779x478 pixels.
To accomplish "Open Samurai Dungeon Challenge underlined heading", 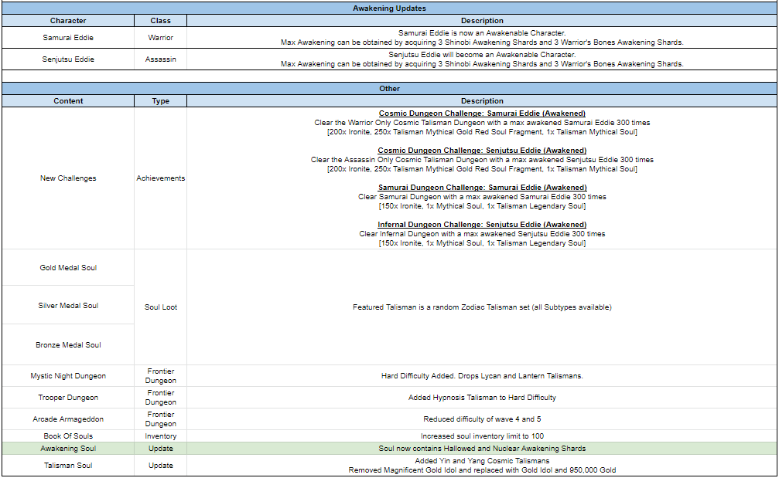I will pyautogui.click(x=482, y=188).
